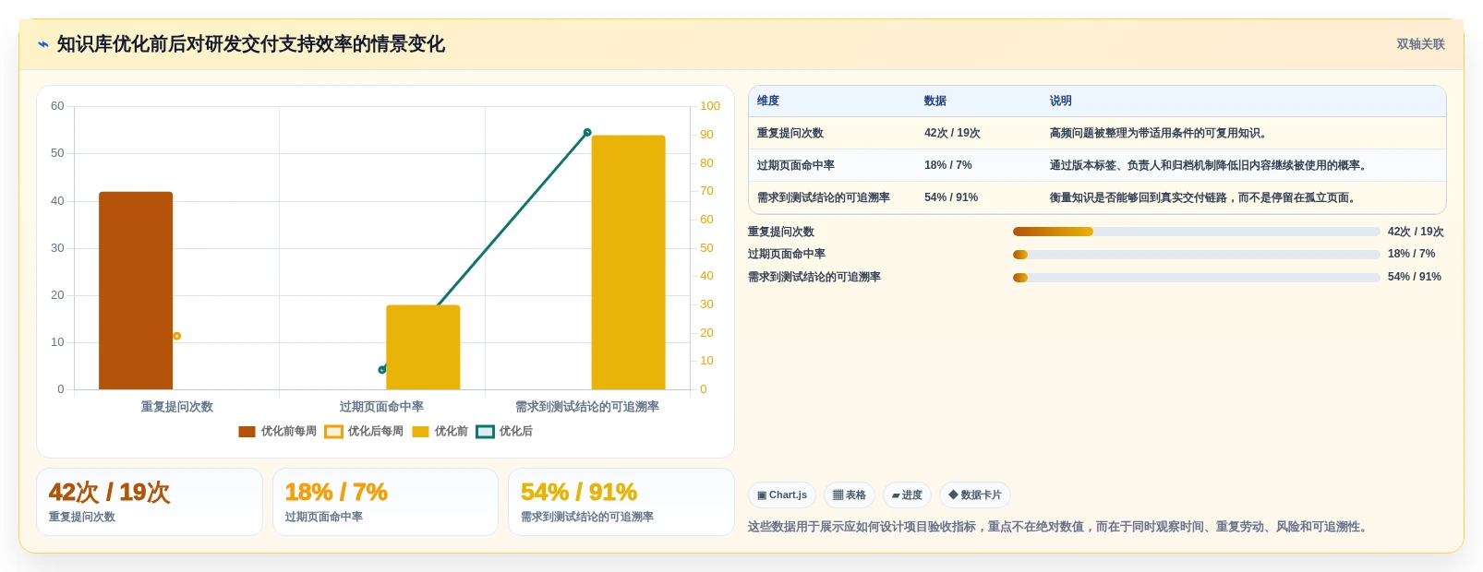1483x572 pixels.
Task: Click x-axis label 过期页面命中率
Action: click(x=381, y=407)
